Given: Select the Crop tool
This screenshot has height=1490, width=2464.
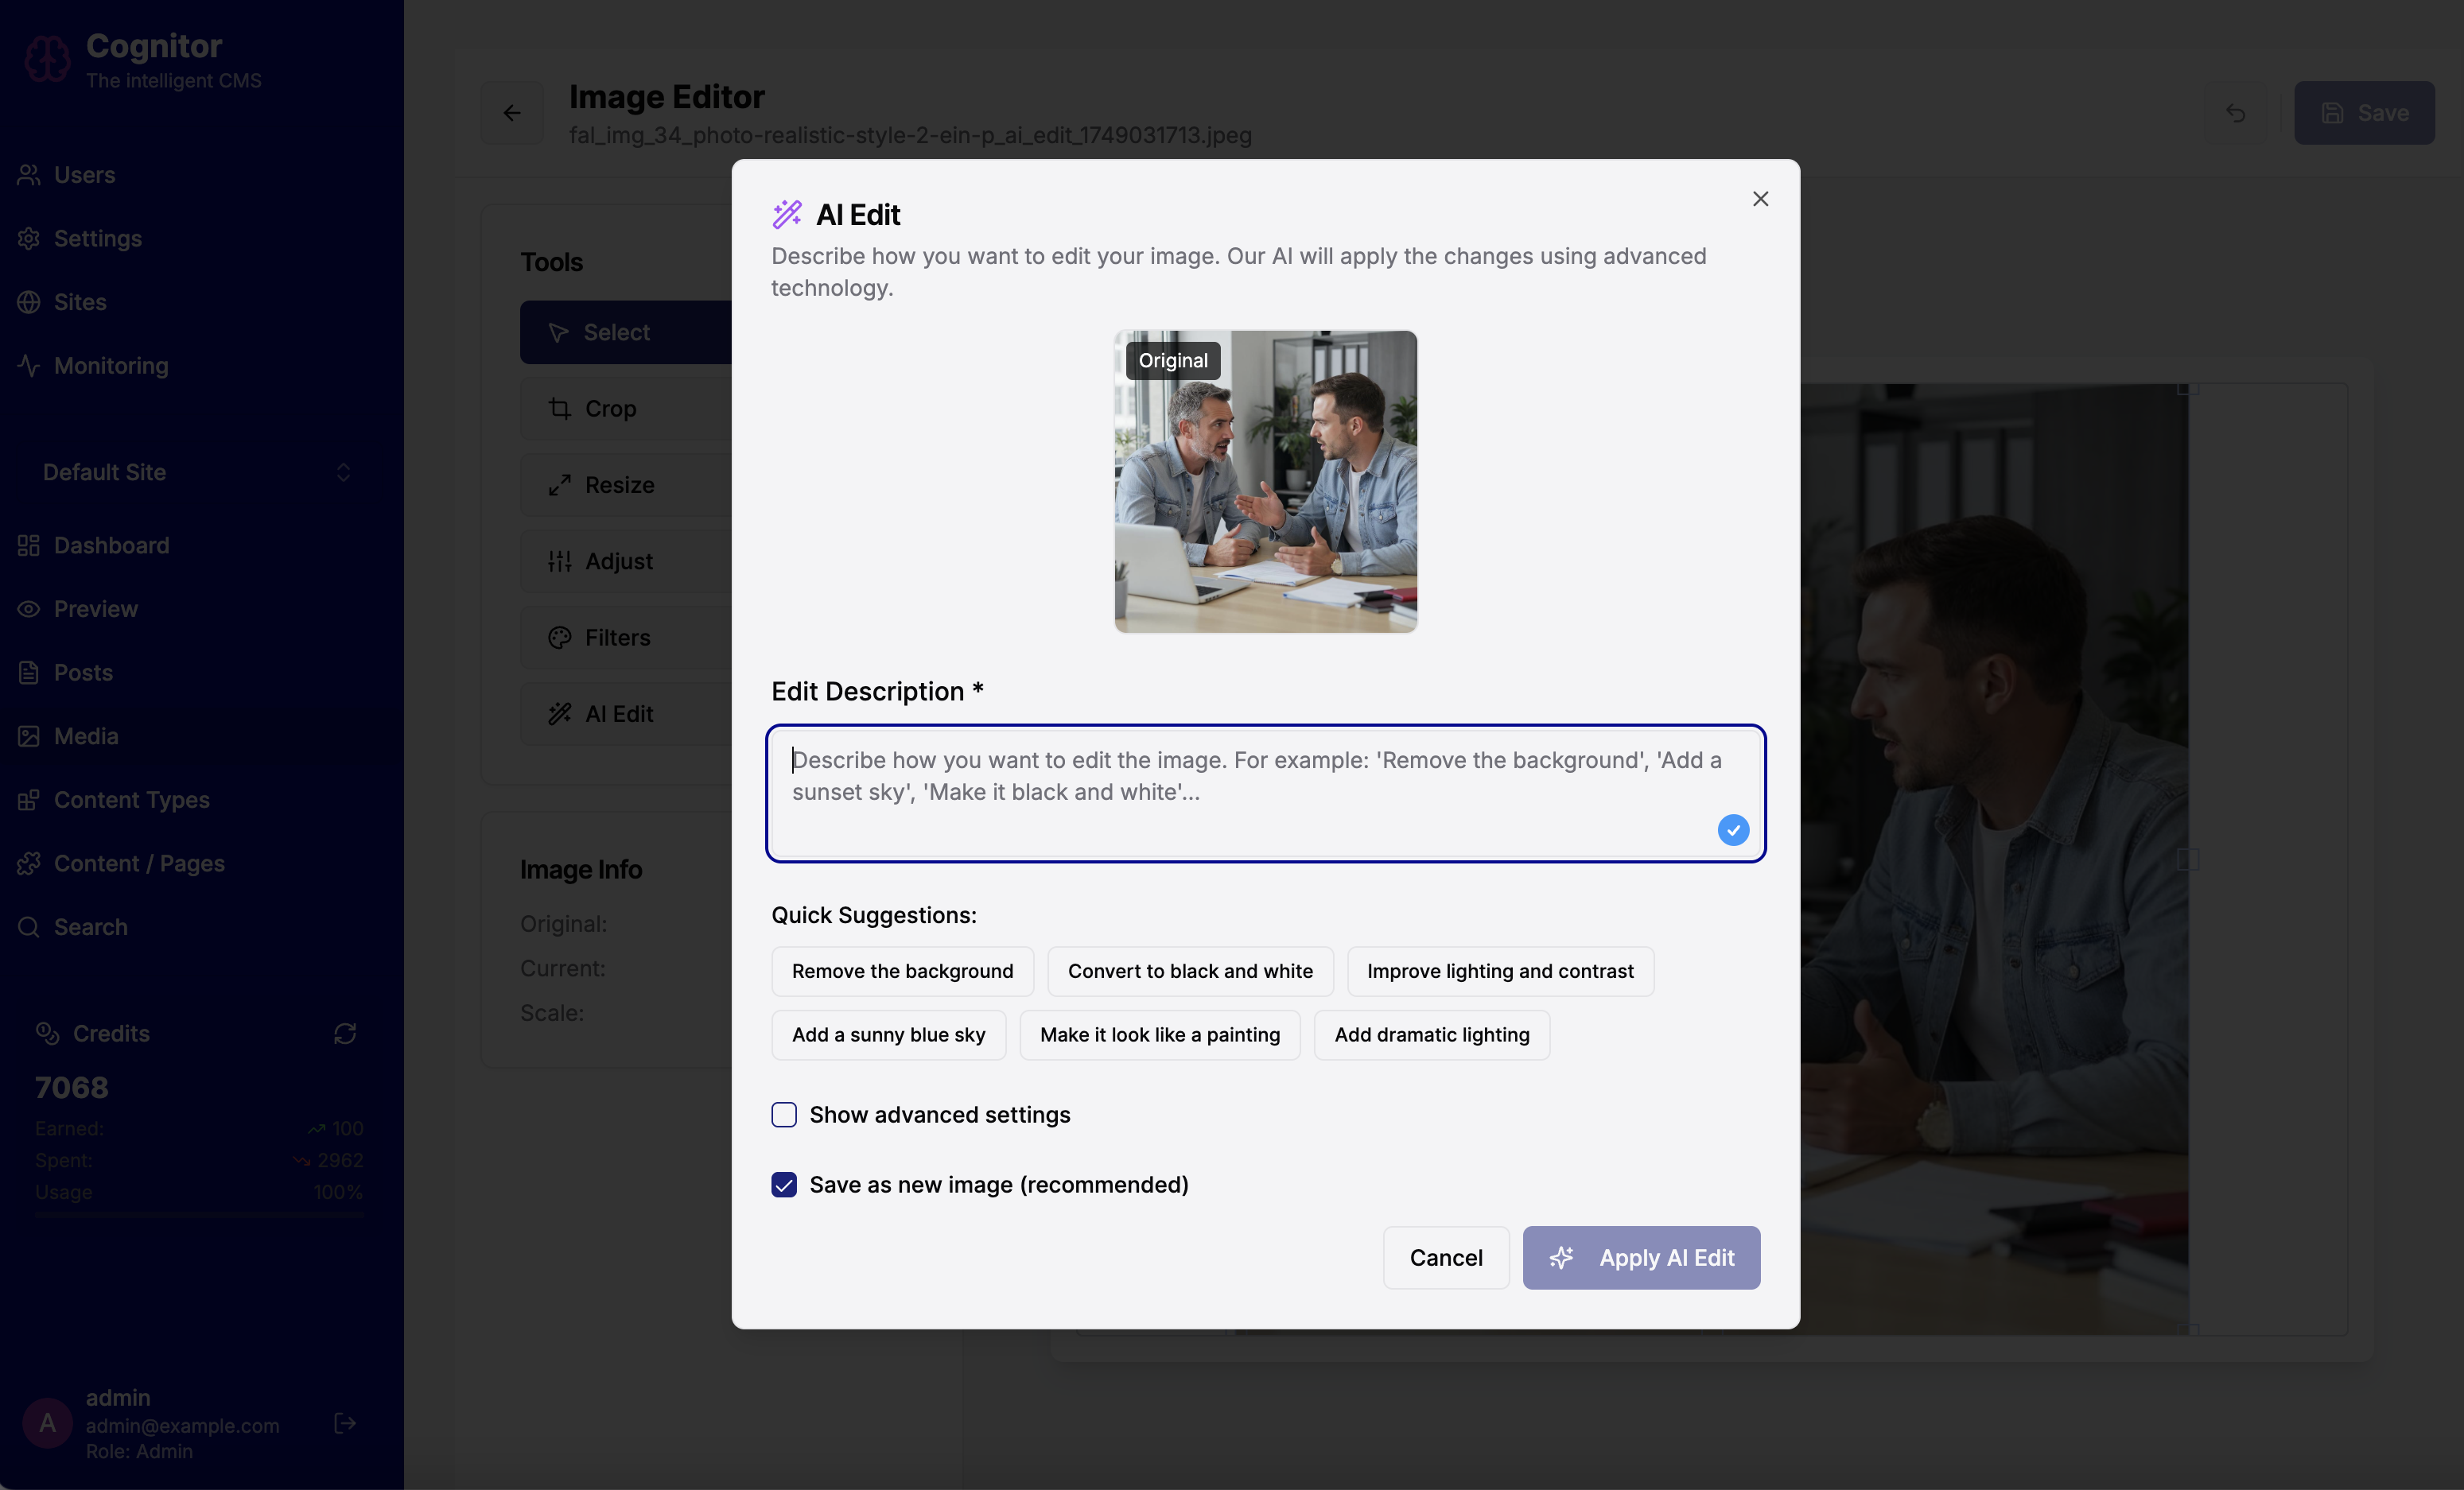Looking at the screenshot, I should (611, 408).
